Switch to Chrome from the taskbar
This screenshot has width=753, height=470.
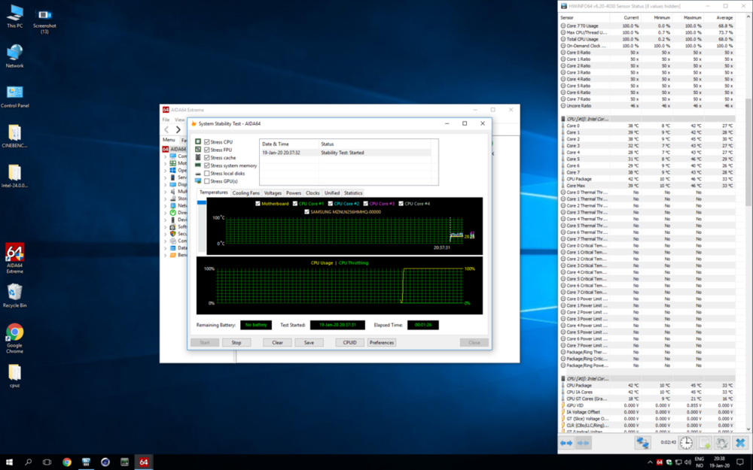coord(67,462)
